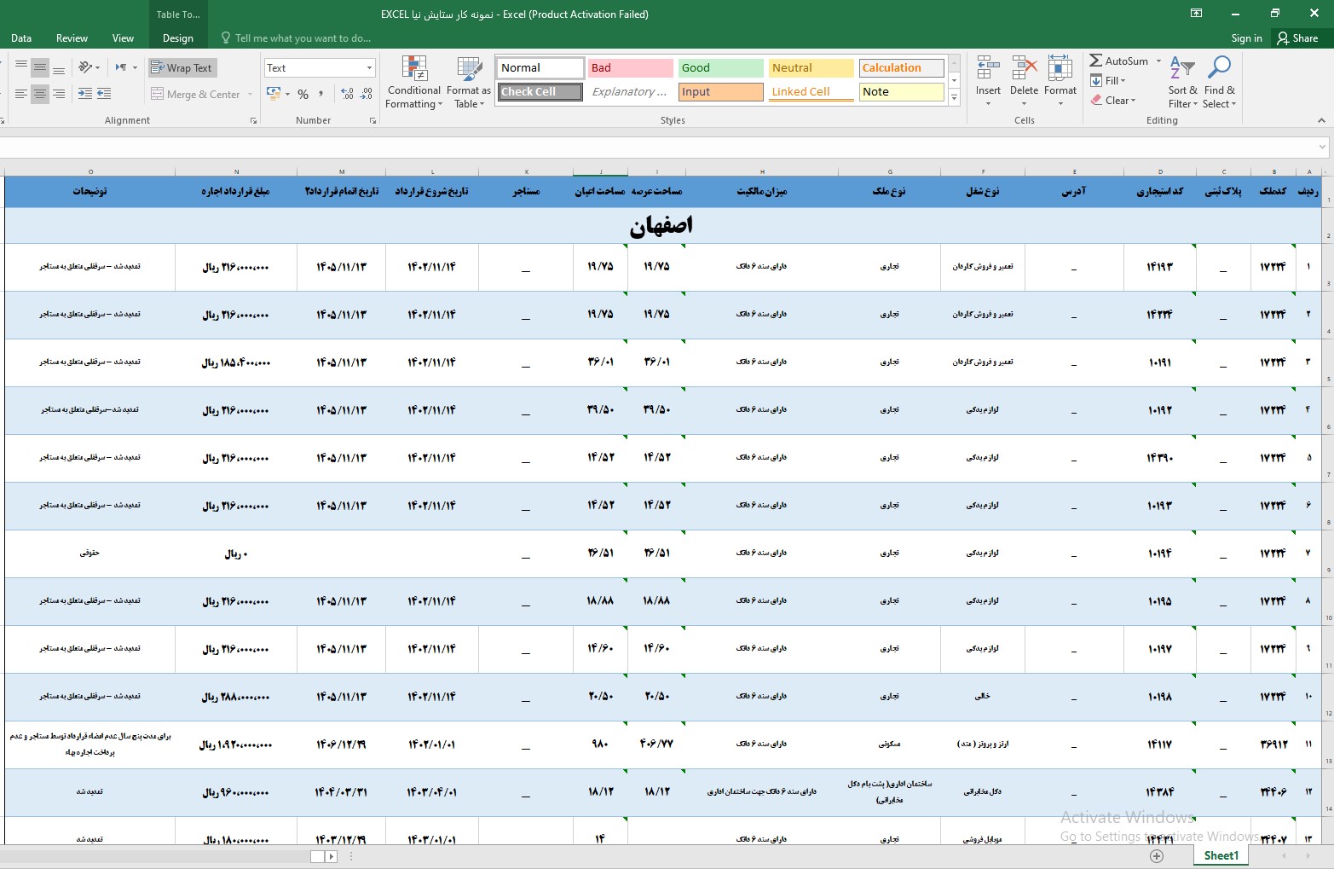The width and height of the screenshot is (1334, 869).
Task: Click the Increase Indent icon
Action: coord(103,94)
